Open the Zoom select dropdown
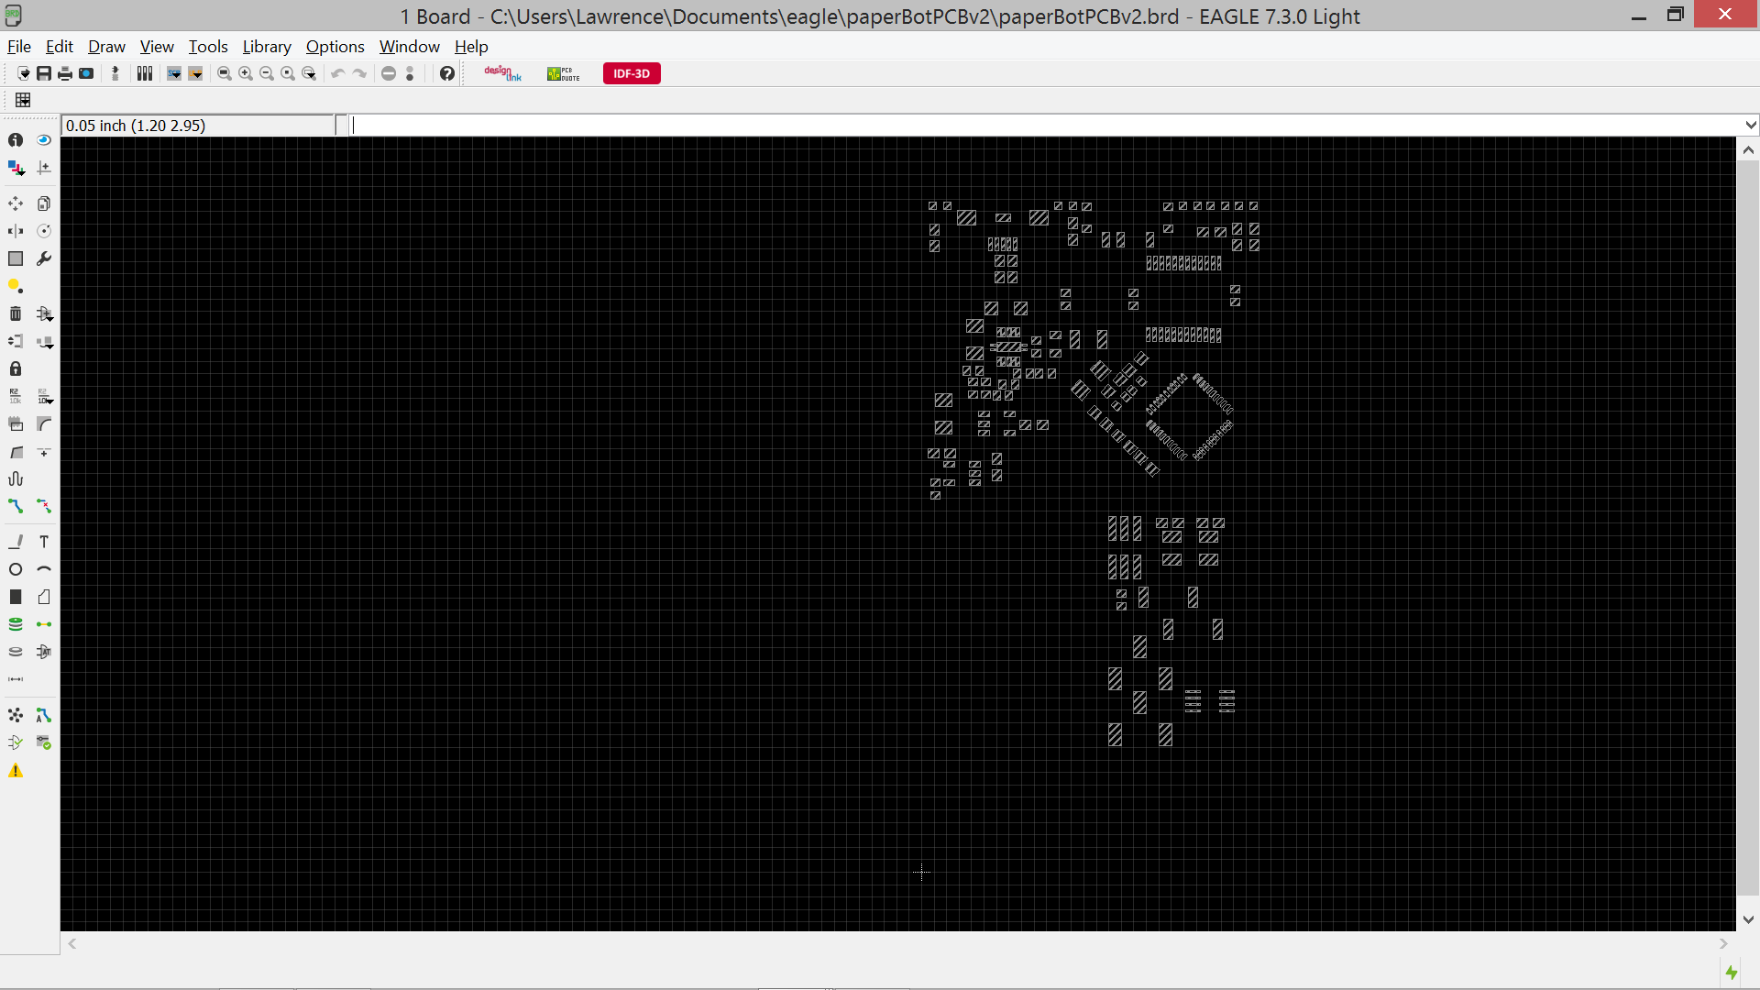 coord(310,73)
